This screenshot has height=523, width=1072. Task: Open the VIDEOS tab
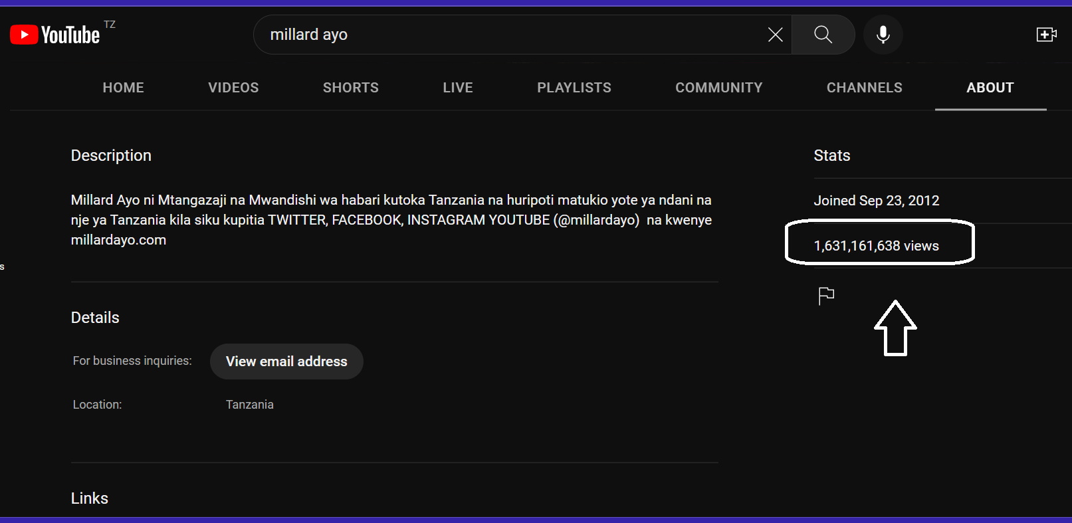233,88
